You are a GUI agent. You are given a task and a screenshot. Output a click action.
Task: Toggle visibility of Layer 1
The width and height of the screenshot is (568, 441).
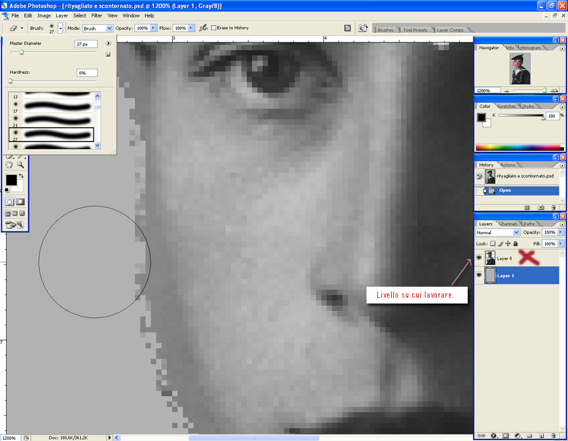pos(479,275)
